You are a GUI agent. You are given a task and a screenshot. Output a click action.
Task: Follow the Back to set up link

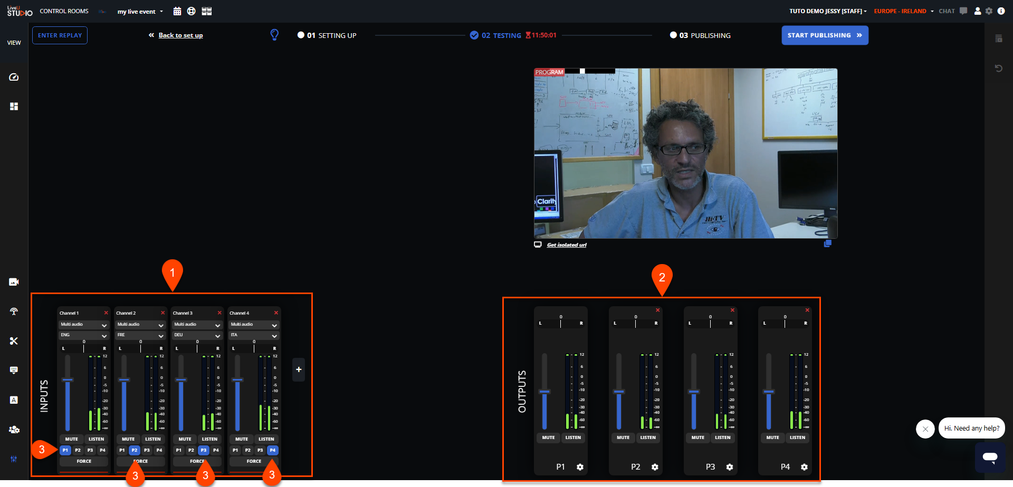[180, 35]
